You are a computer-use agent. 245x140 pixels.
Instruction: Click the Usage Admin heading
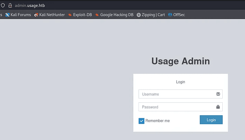point(180,61)
